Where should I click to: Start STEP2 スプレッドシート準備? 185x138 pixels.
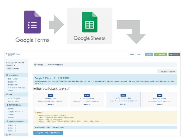pyautogui.click(x=87, y=105)
